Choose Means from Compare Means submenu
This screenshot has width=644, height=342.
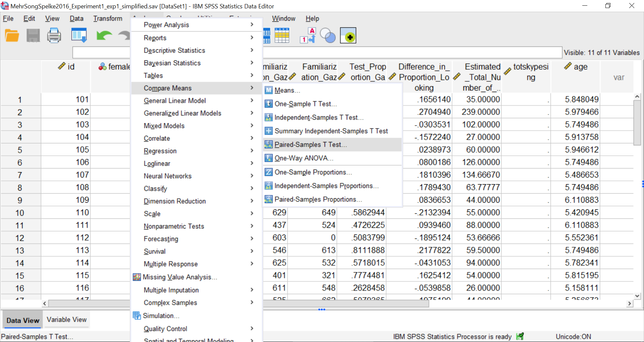tap(332, 90)
